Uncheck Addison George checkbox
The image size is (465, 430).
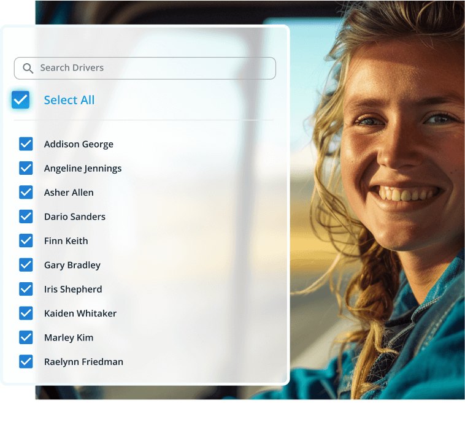(26, 144)
